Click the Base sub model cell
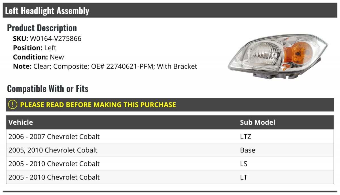The width and height of the screenshot is (340, 195). pos(248,150)
